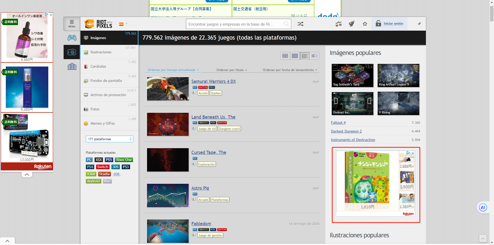Click the random shuffle icon

point(300,24)
